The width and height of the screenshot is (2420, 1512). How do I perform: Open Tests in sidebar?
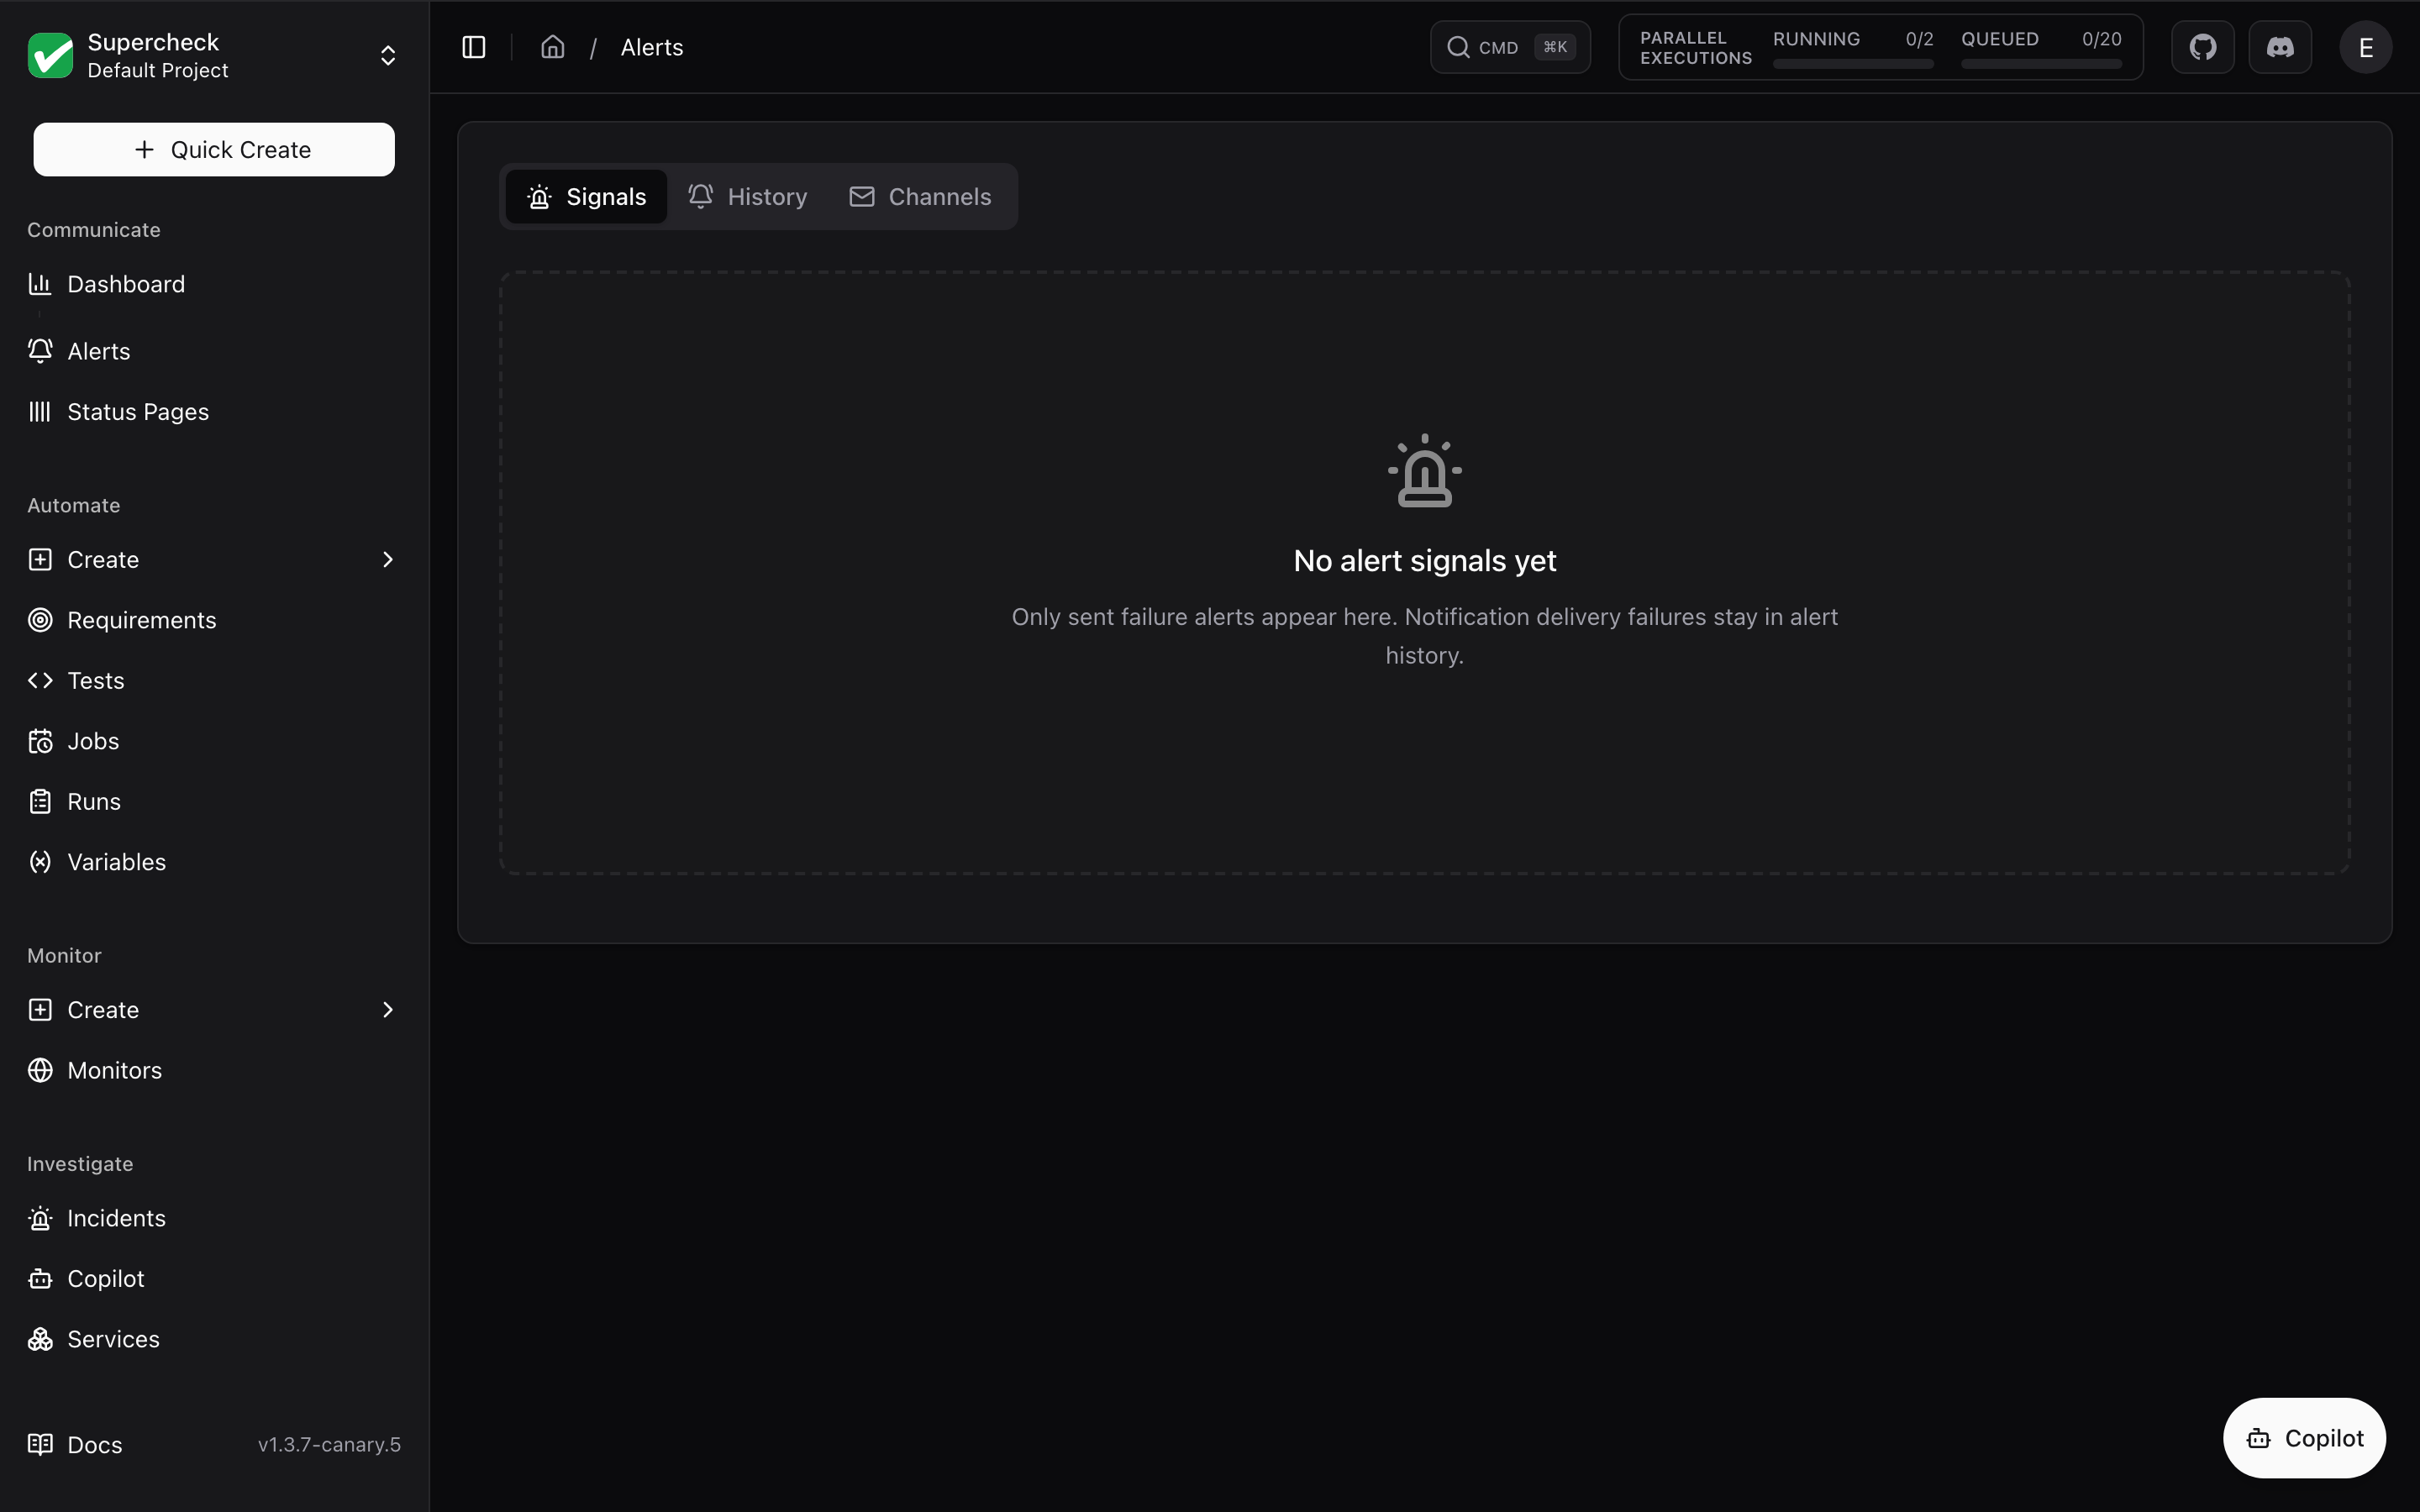coord(214,681)
